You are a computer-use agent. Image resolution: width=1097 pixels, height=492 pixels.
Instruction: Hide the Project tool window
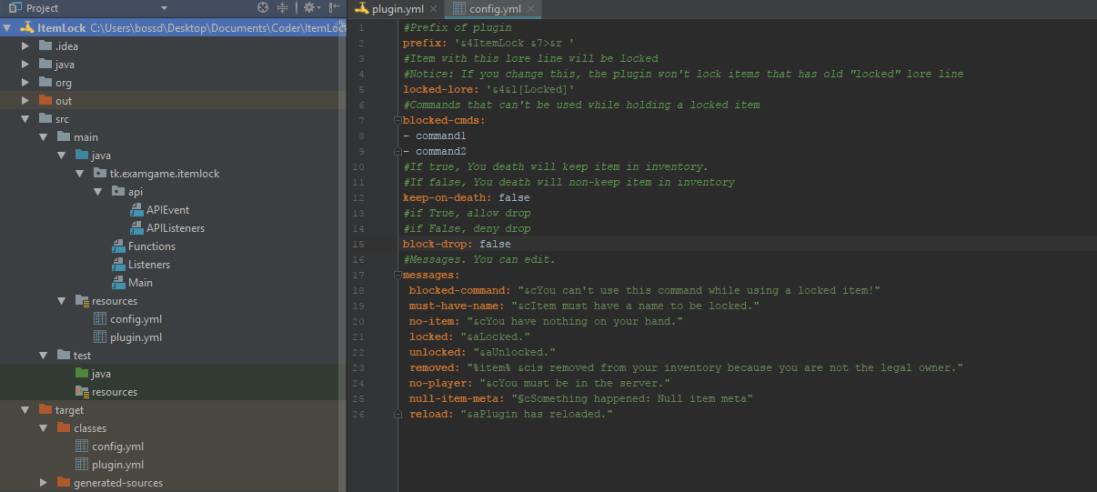click(x=335, y=7)
